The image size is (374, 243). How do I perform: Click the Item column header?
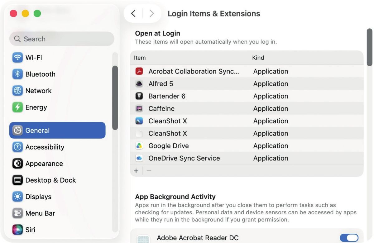pyautogui.click(x=140, y=58)
